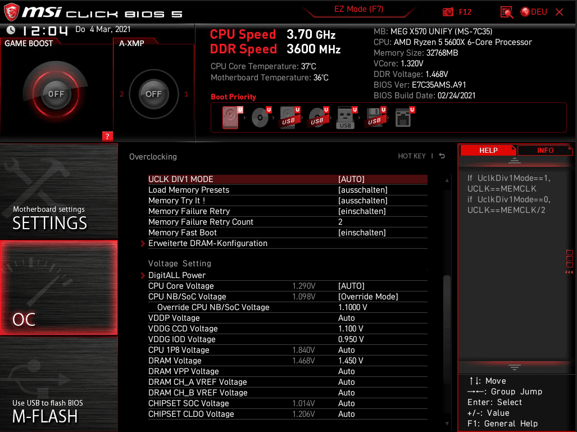577x432 pixels.
Task: Toggle Memory Failure Retry [einschalten] value
Action: pyautogui.click(x=362, y=211)
